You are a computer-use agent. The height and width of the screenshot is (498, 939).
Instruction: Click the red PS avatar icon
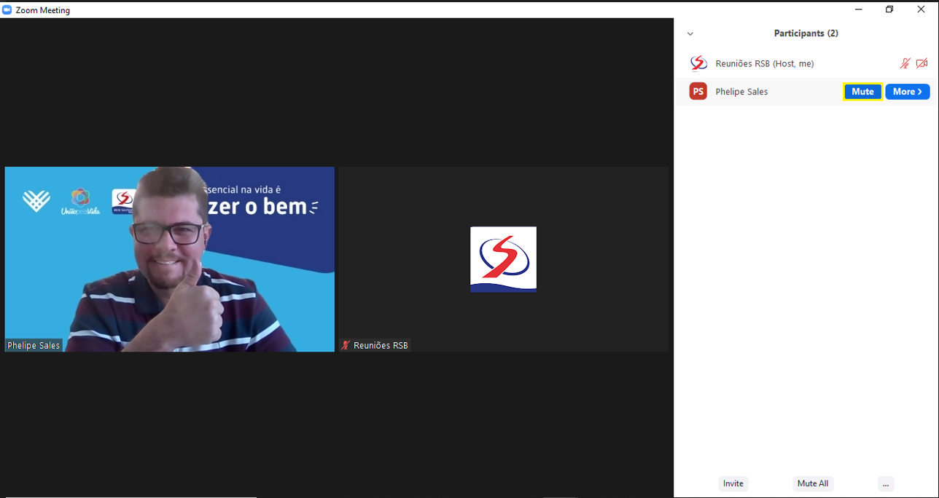coord(698,92)
